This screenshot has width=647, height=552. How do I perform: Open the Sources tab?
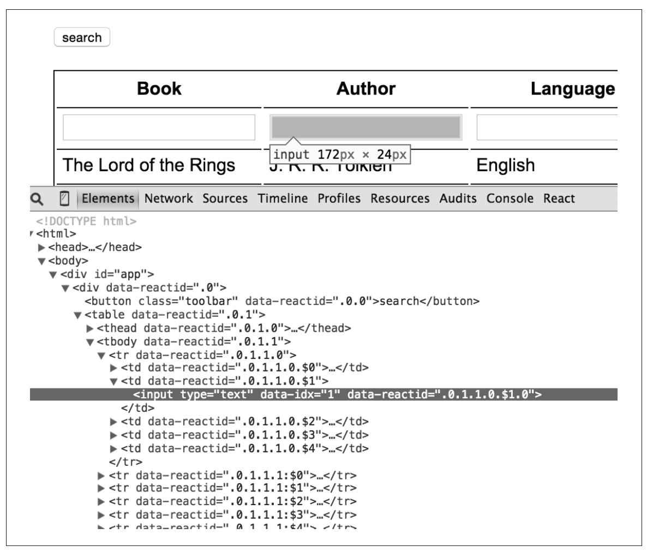pos(225,199)
